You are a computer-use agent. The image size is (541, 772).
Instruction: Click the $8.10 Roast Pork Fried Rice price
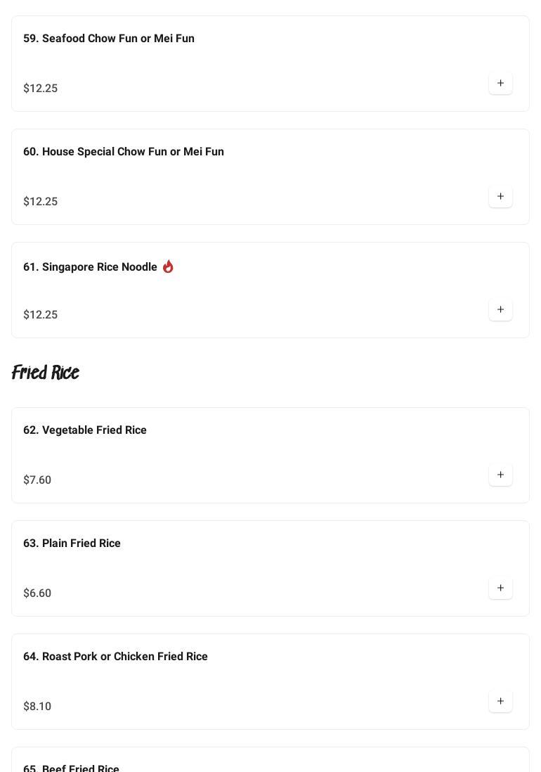pos(37,707)
